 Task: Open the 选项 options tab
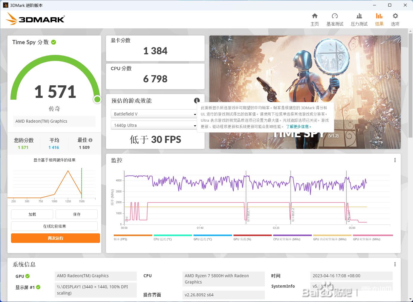click(395, 19)
